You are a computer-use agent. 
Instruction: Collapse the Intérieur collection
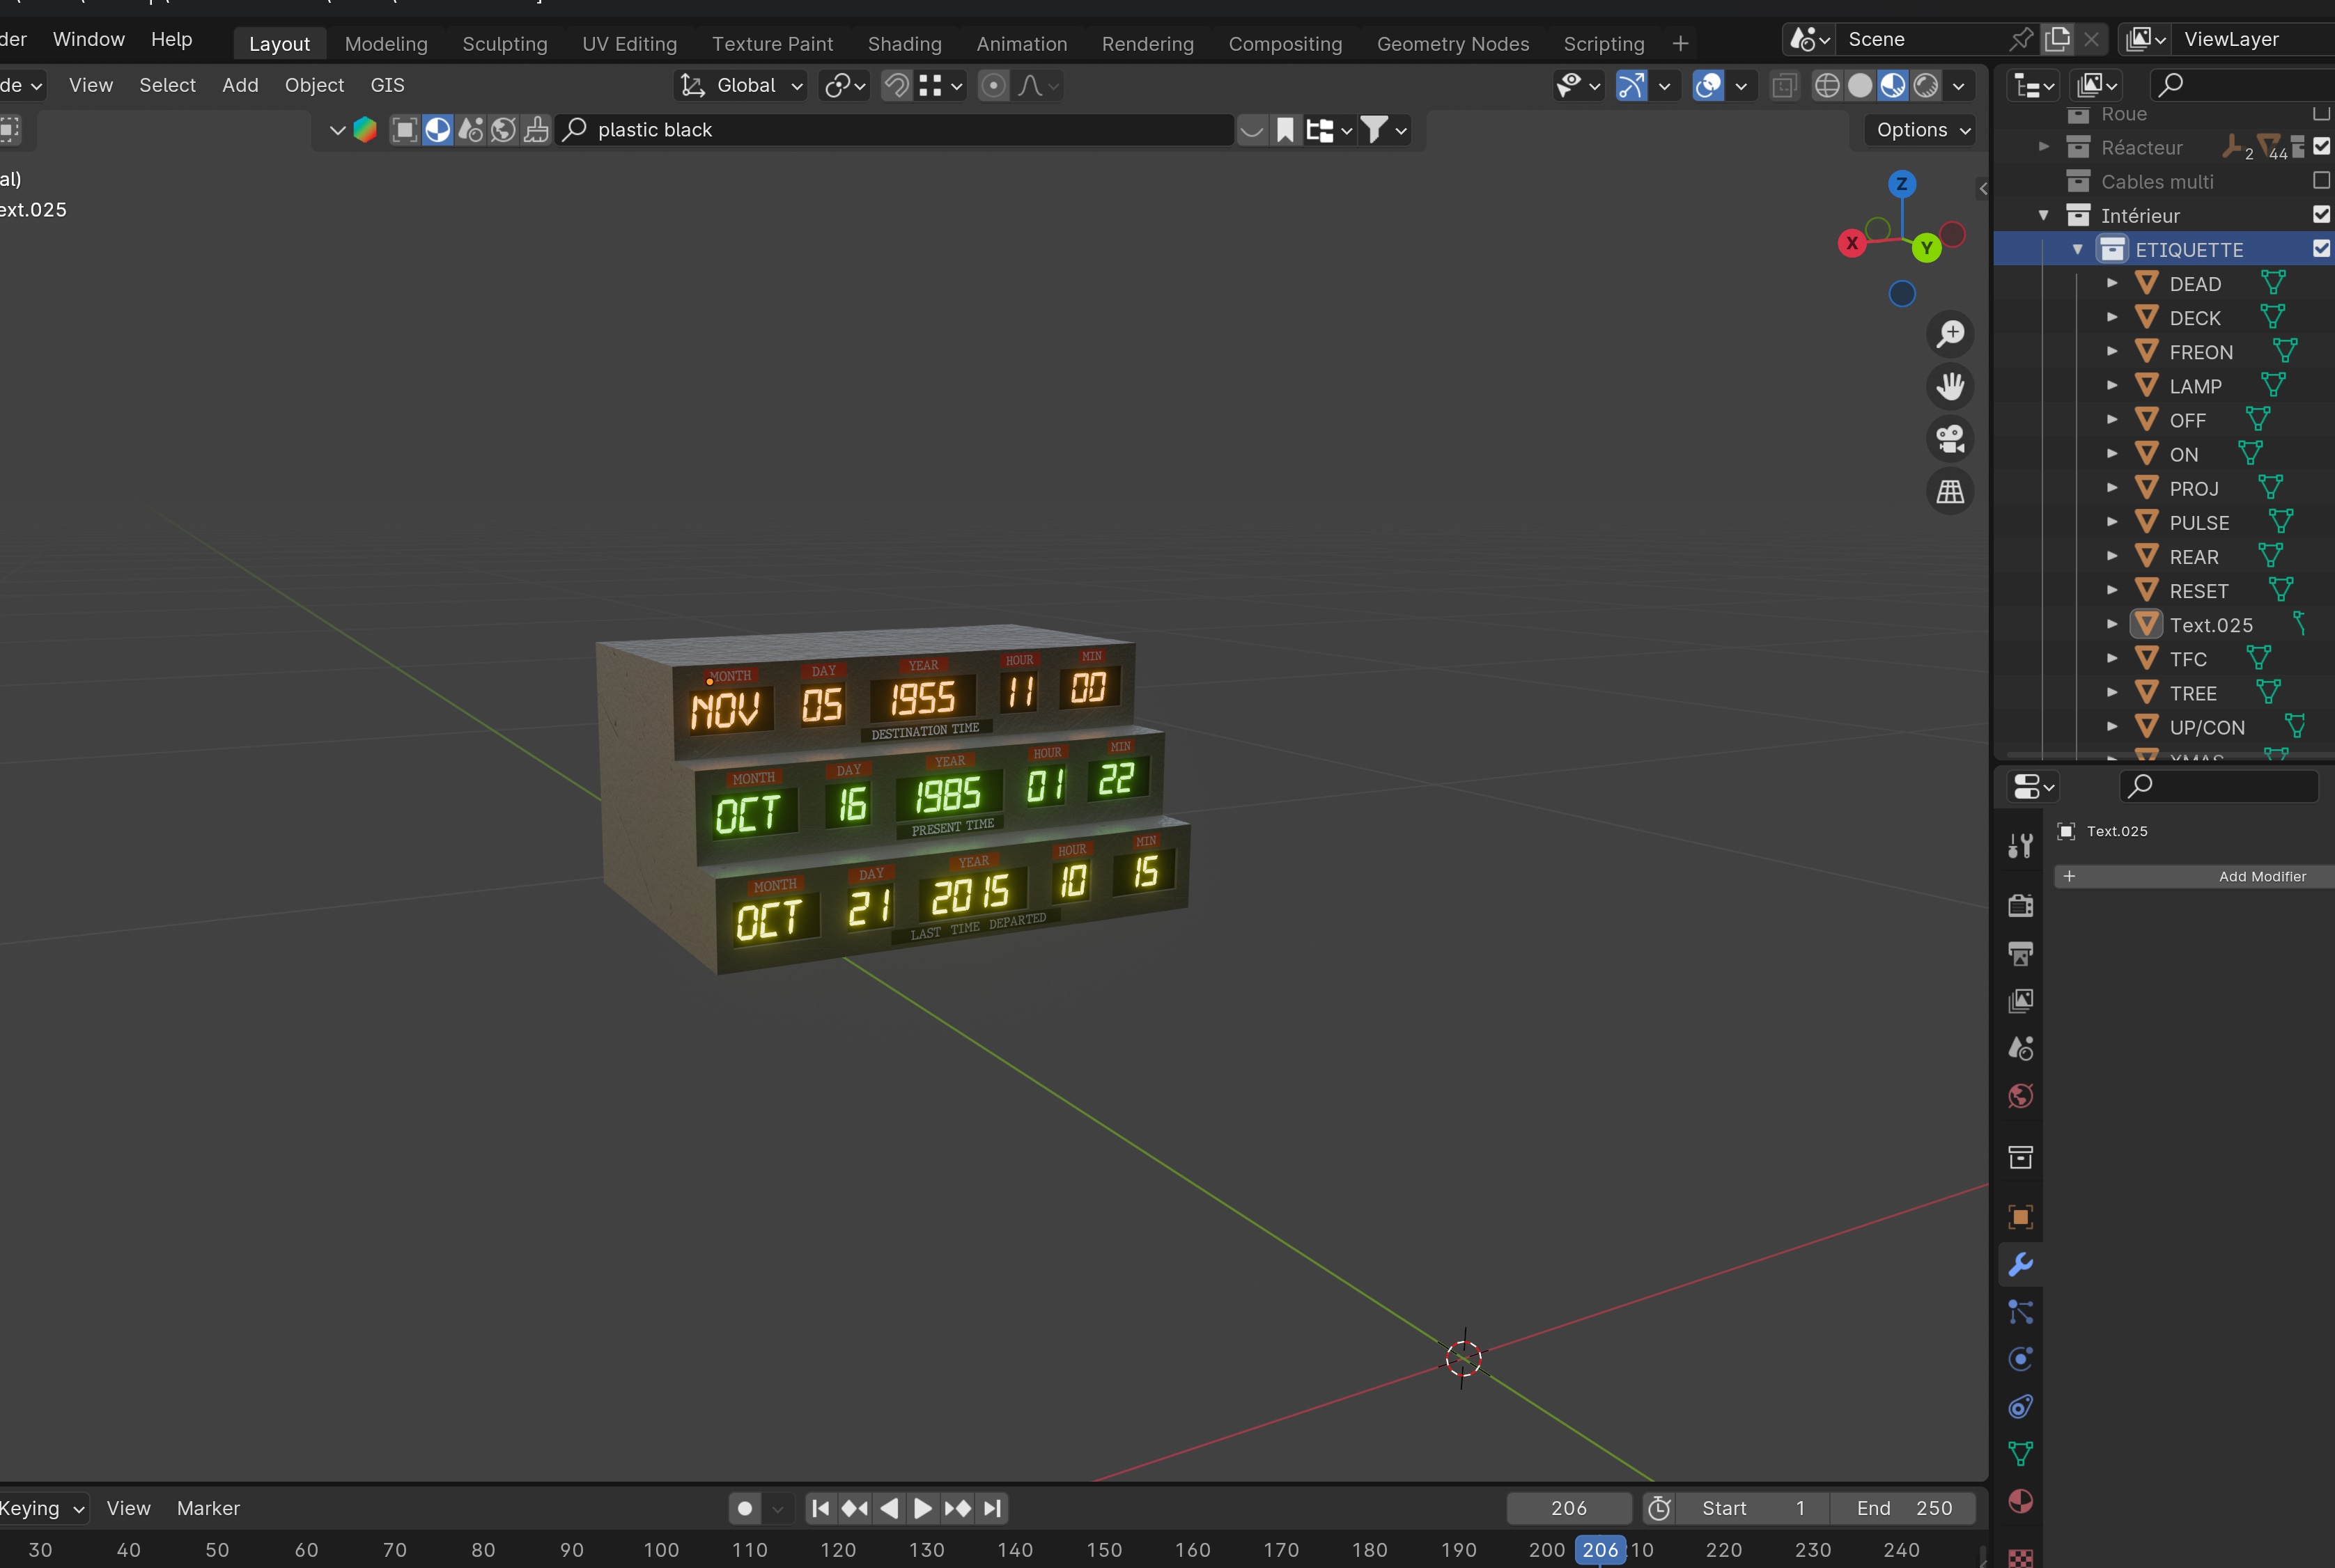point(2043,215)
